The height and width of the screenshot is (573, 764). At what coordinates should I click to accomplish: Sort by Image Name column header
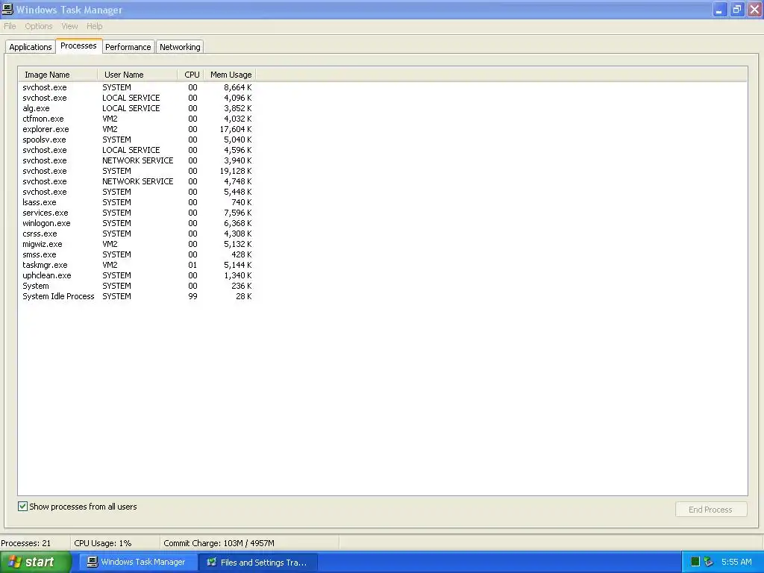[x=58, y=75]
